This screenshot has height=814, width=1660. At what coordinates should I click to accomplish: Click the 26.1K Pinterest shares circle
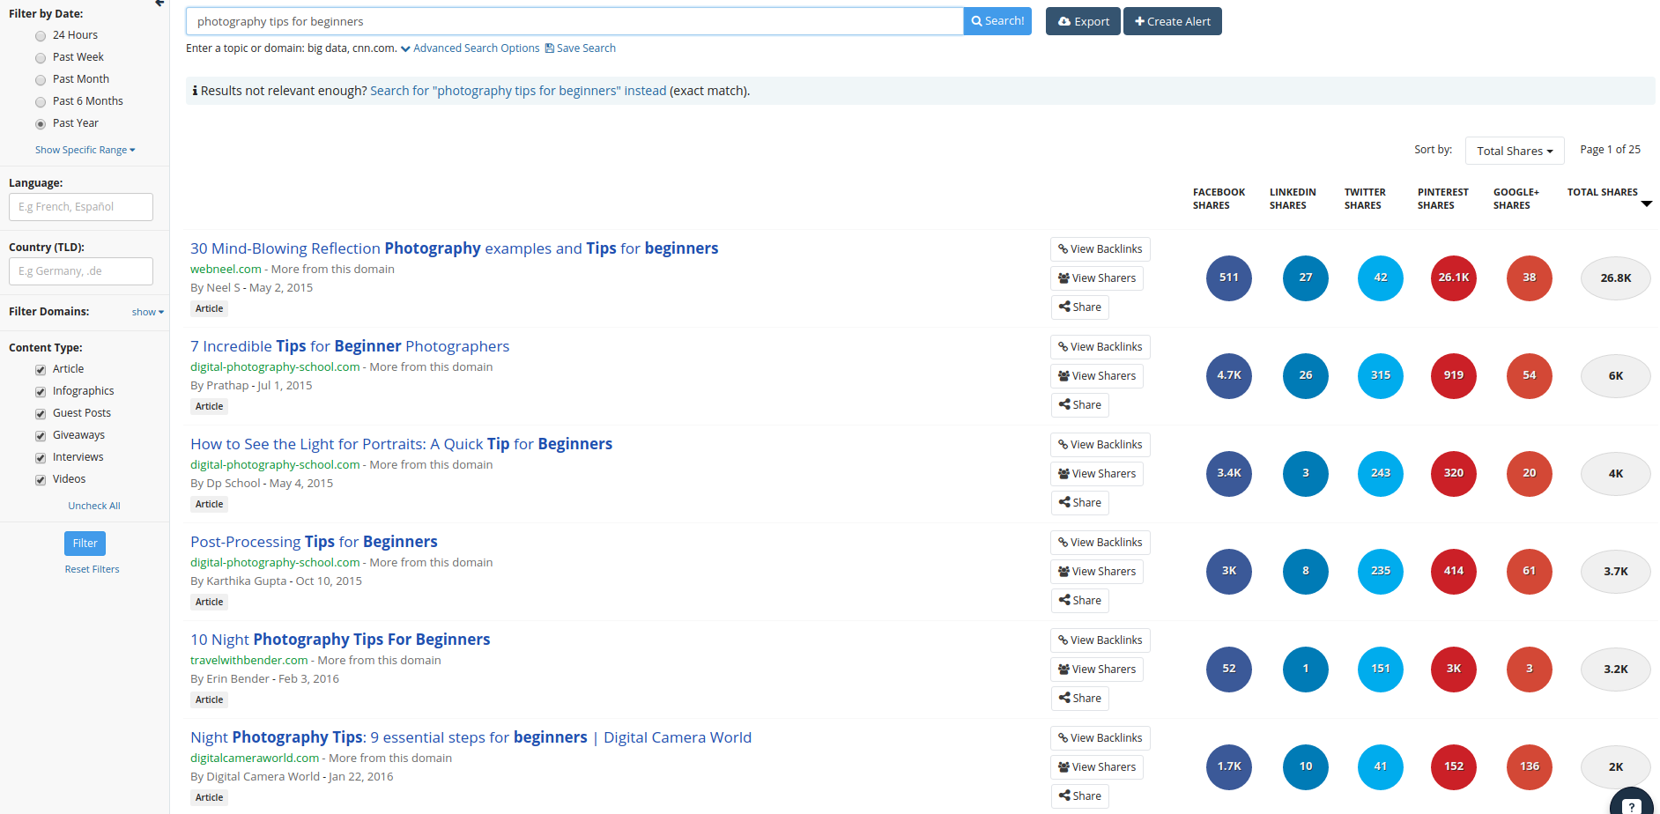click(x=1453, y=277)
